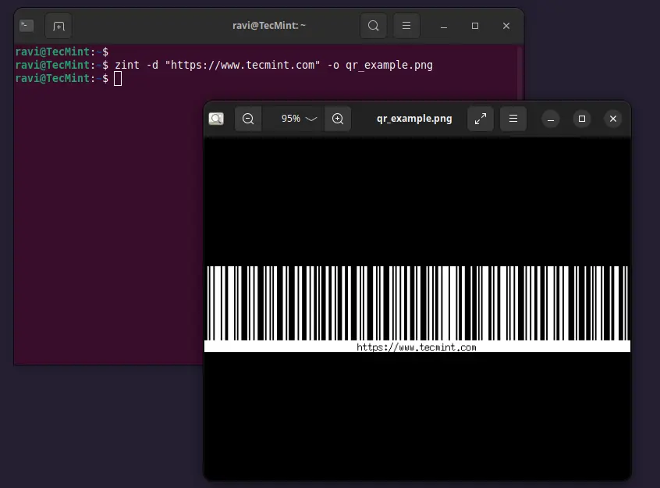
Task: Open the terminal hamburger menu
Action: click(406, 26)
